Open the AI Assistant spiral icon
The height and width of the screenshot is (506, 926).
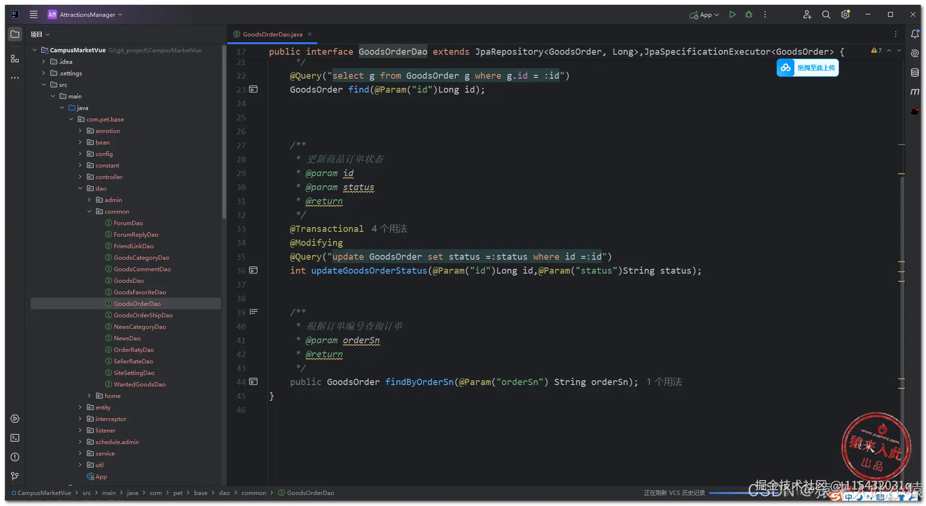tap(915, 53)
